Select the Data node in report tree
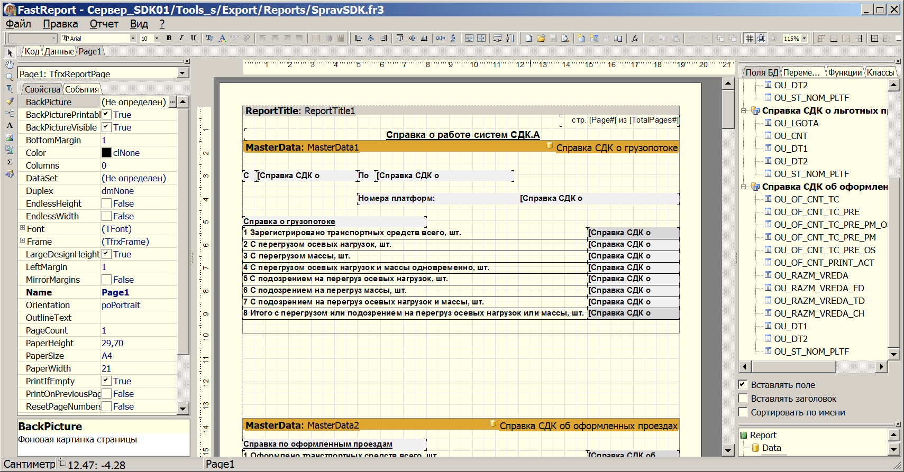 click(771, 448)
